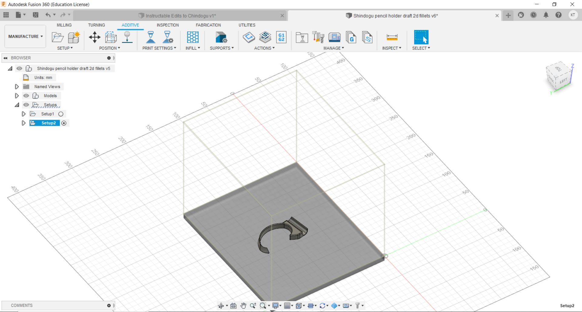Toggle visibility eye for Setups
Screen dimensions: 582x312
[26, 105]
